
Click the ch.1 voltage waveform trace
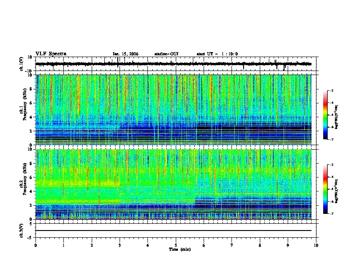pyautogui.click(x=173, y=64)
